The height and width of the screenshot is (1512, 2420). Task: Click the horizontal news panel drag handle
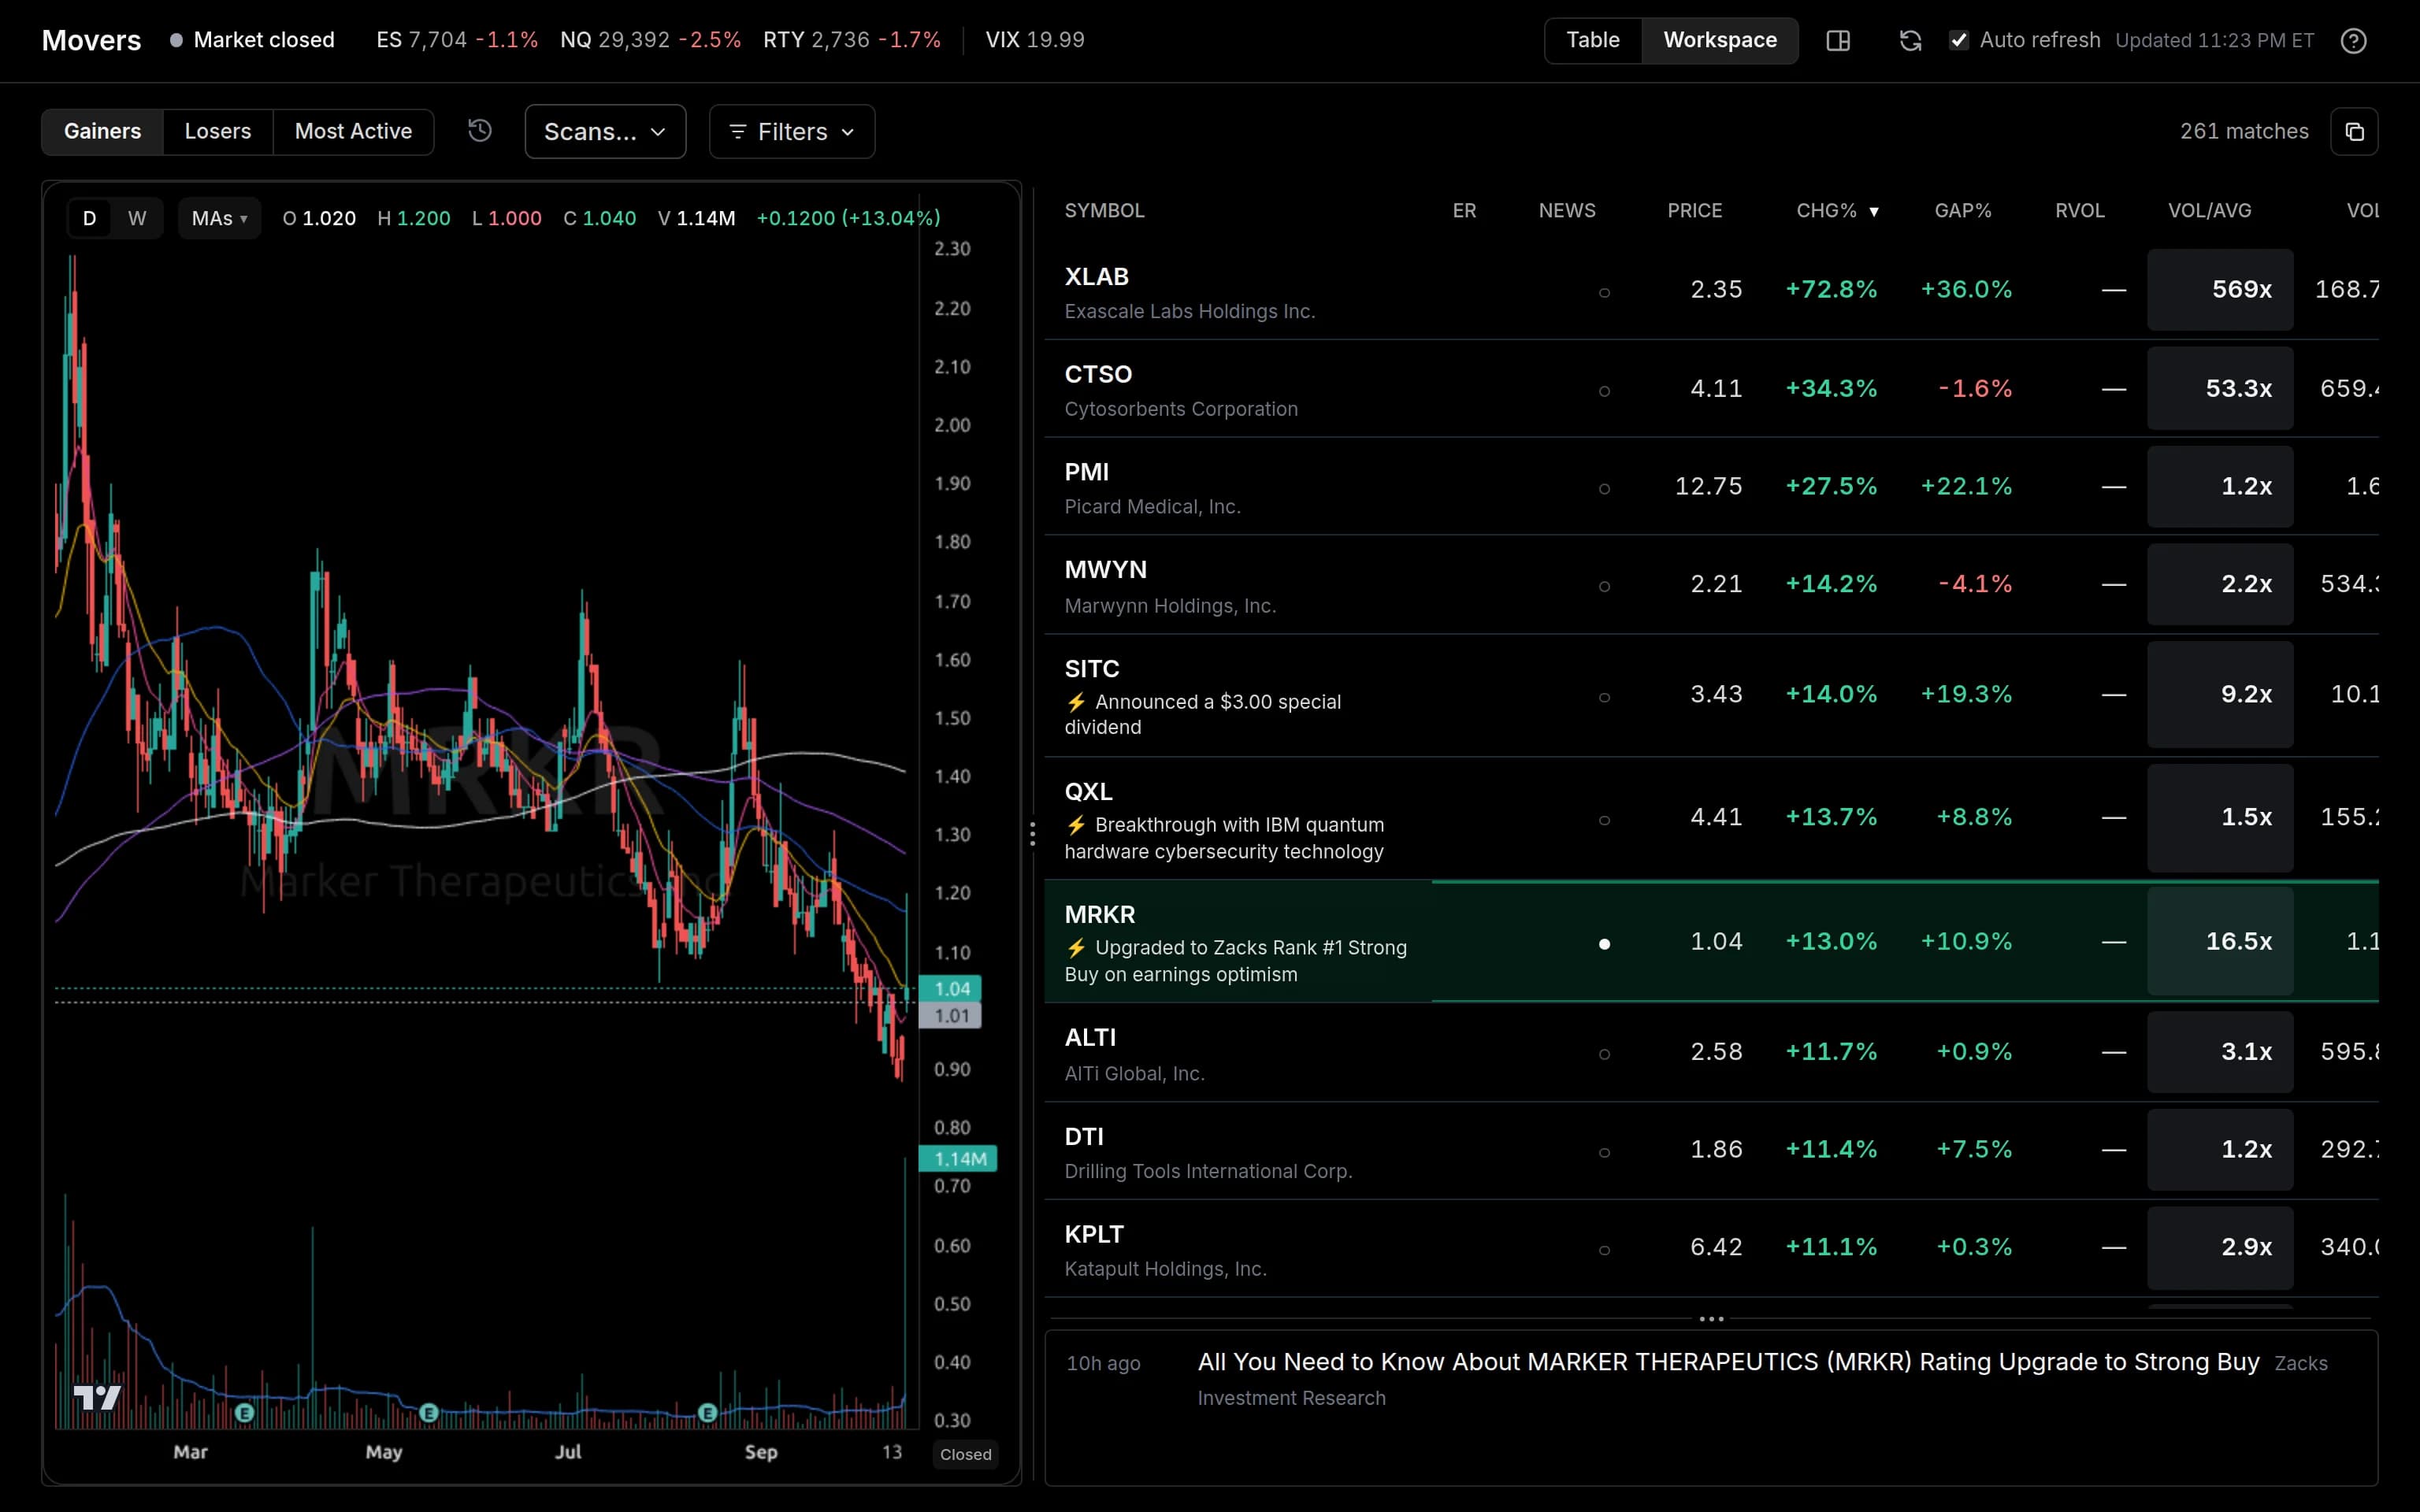point(1711,1319)
